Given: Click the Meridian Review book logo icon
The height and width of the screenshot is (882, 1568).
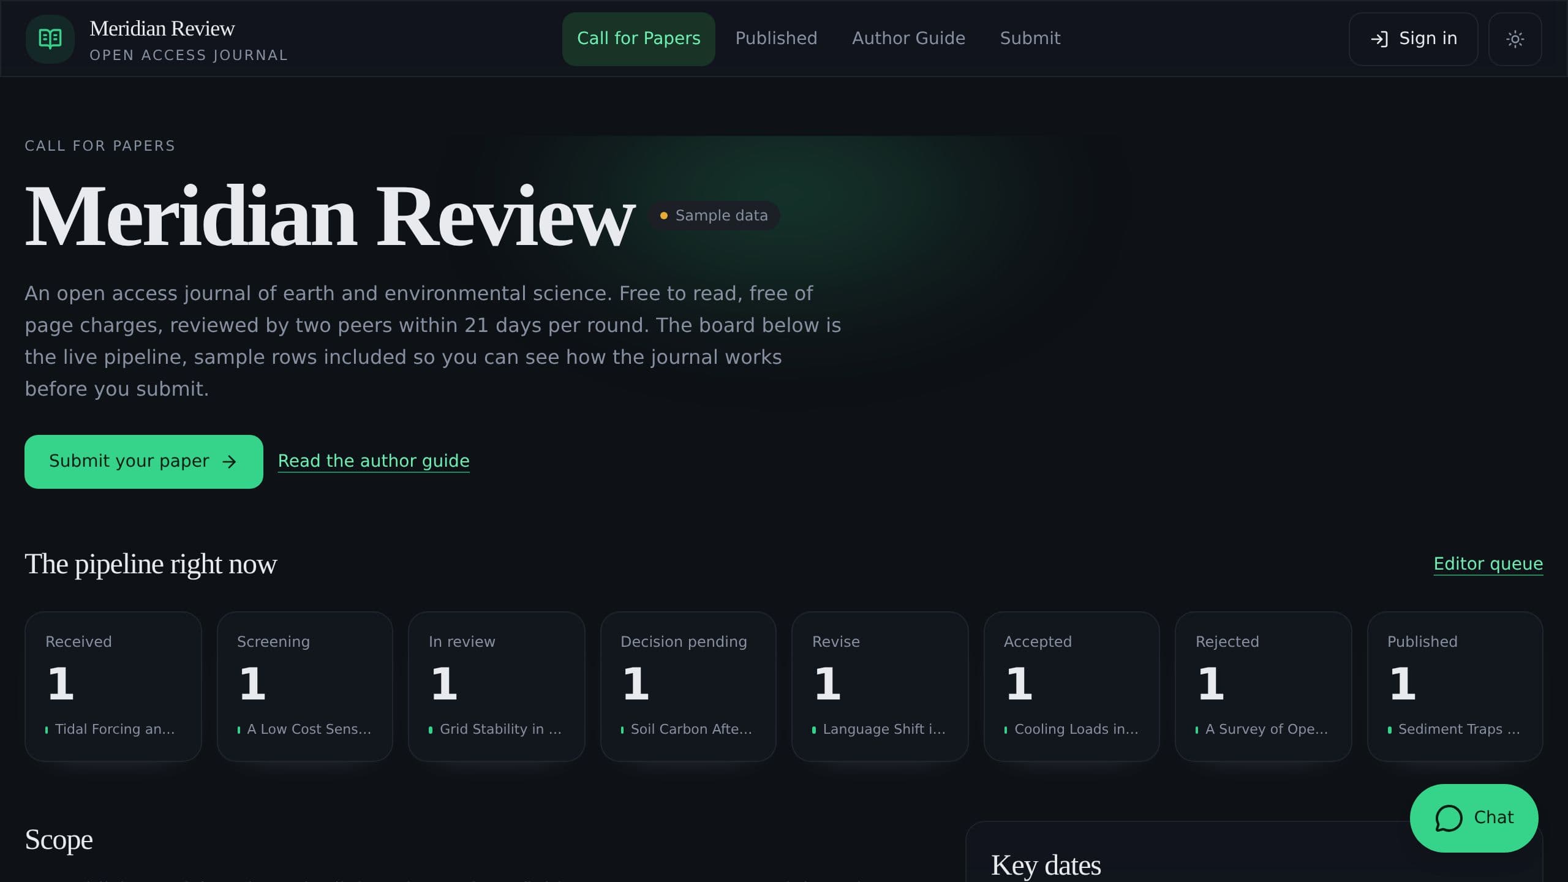Looking at the screenshot, I should pyautogui.click(x=50, y=39).
